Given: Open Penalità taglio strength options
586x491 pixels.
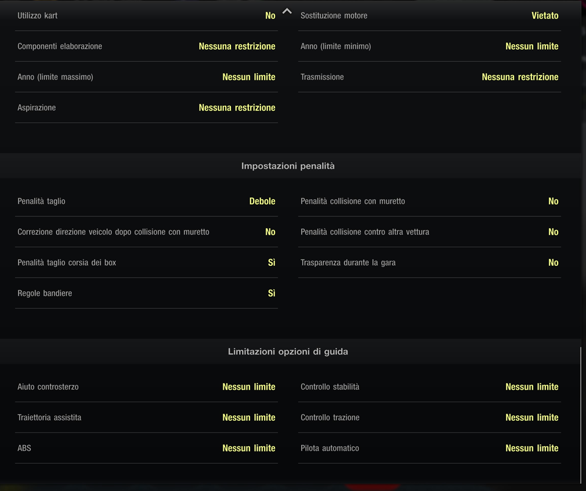Looking at the screenshot, I should 262,201.
